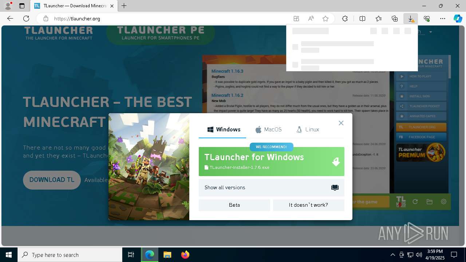Screen dimensions: 466x262
Task: Open File Explorer from the taskbar
Action: pos(167,255)
